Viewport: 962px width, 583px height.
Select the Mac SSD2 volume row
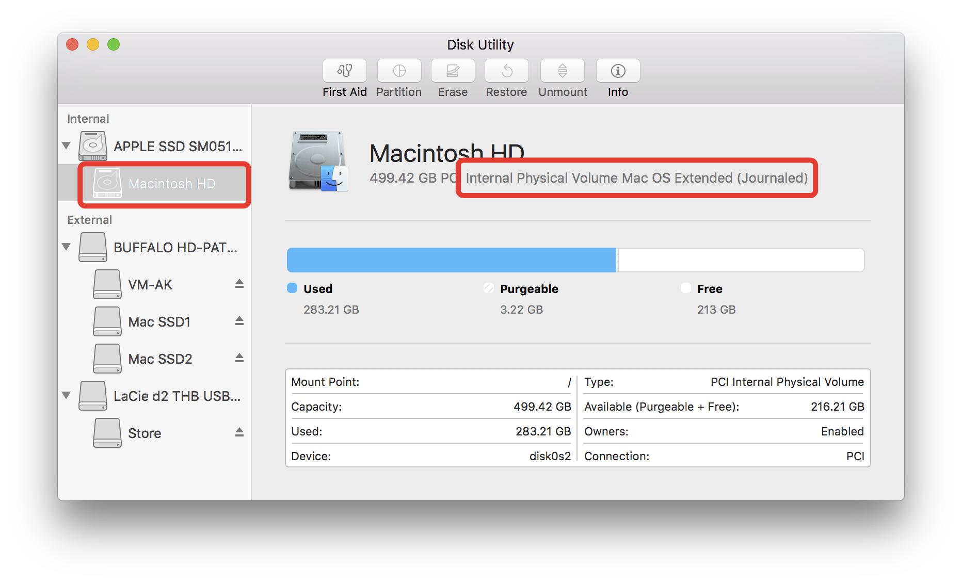(155, 359)
